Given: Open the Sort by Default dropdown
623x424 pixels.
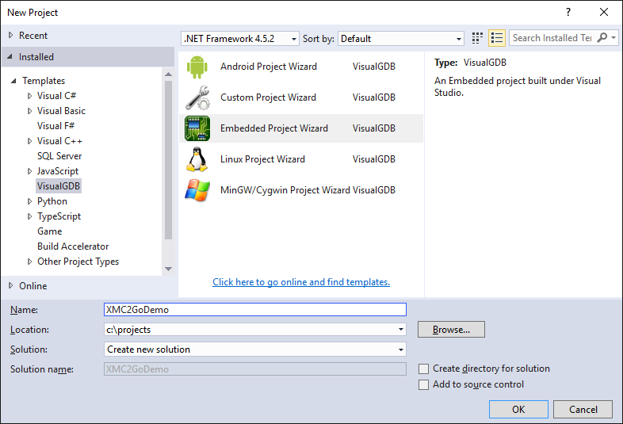Looking at the screenshot, I should [x=401, y=39].
